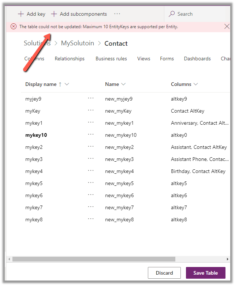
Task: Expand the Name column filter dropdown
Action: (x=123, y=84)
